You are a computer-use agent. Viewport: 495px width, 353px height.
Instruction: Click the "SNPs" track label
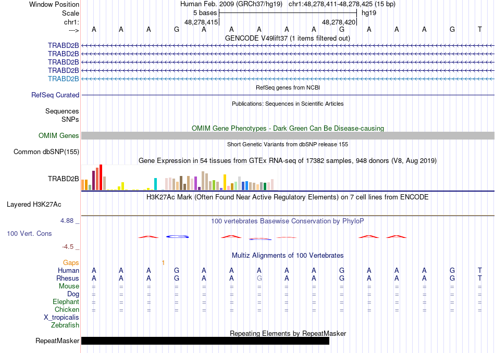pyautogui.click(x=70, y=120)
